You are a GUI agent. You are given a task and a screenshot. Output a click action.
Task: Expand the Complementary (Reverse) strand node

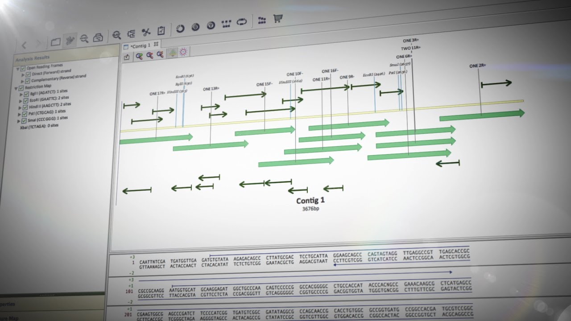[x=23, y=82]
